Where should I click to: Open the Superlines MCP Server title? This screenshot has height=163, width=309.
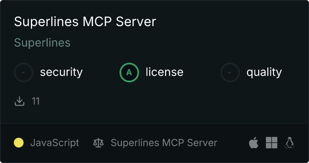pyautogui.click(x=85, y=22)
